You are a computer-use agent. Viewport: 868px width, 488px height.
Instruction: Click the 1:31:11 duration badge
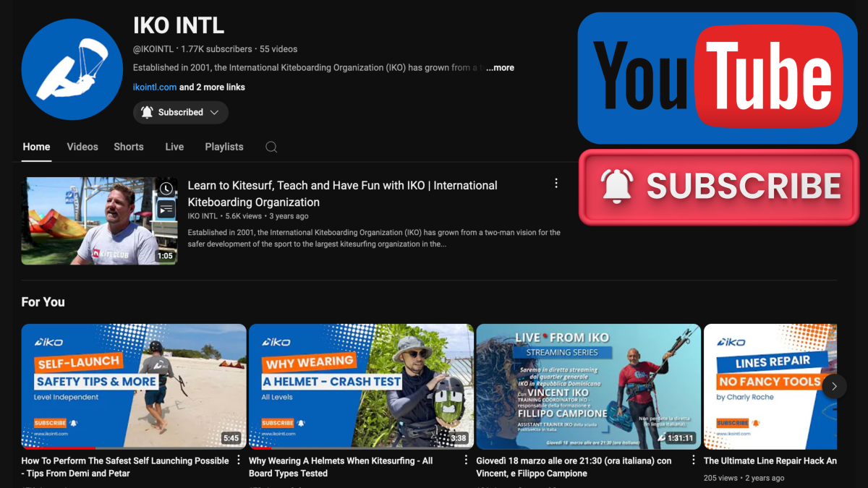[680, 438]
